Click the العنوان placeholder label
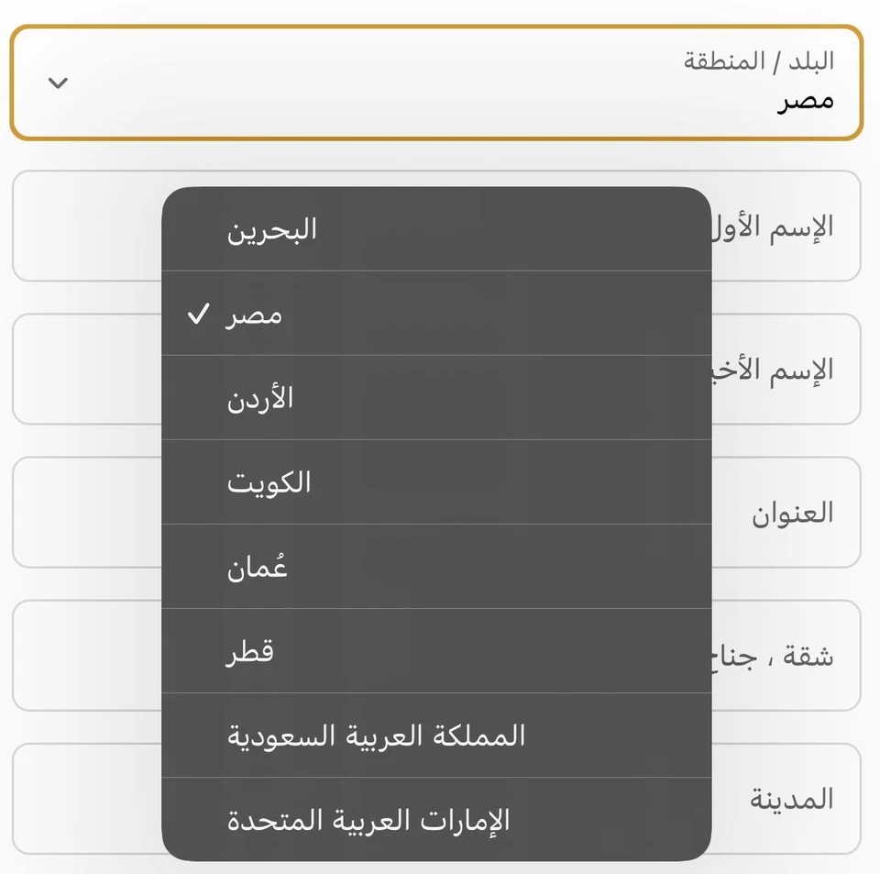This screenshot has width=880, height=874. tap(793, 514)
